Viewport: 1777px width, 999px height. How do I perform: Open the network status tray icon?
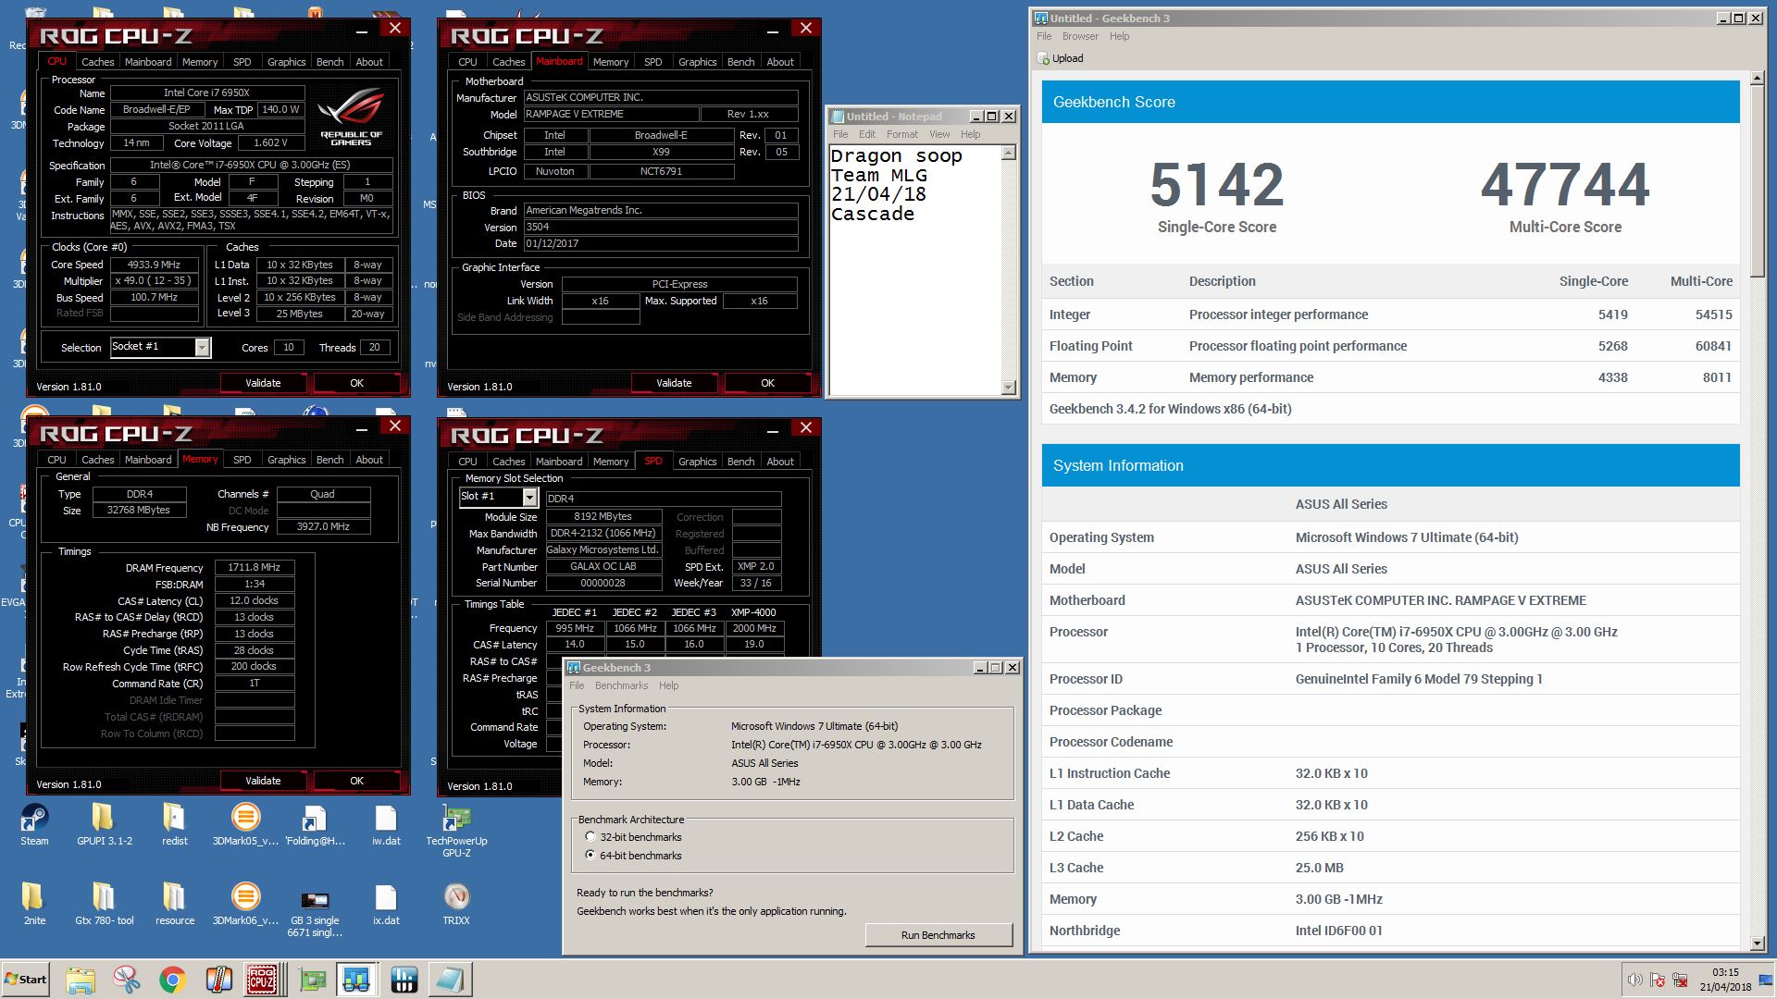(x=1679, y=980)
